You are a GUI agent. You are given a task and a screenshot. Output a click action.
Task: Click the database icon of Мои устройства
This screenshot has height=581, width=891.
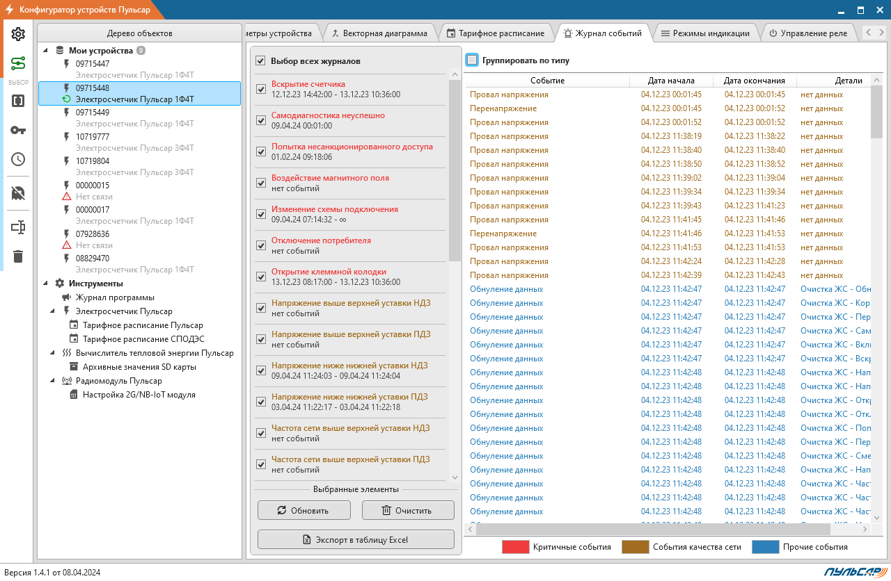60,51
